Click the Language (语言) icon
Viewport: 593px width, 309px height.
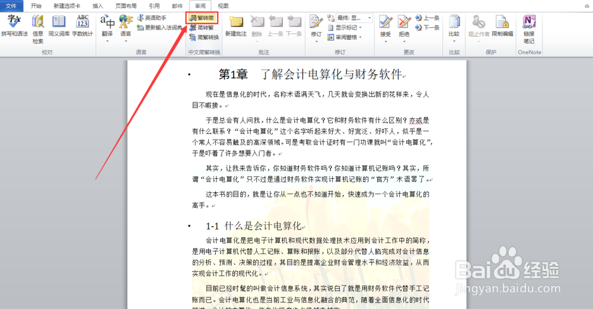coord(126,22)
